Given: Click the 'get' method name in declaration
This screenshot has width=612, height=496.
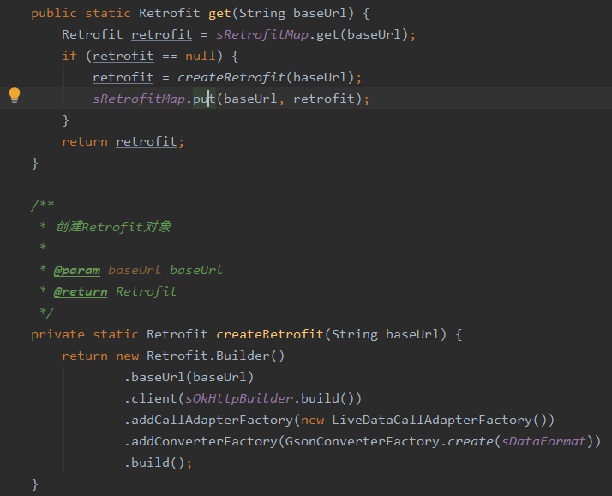Looking at the screenshot, I should pyautogui.click(x=219, y=14).
